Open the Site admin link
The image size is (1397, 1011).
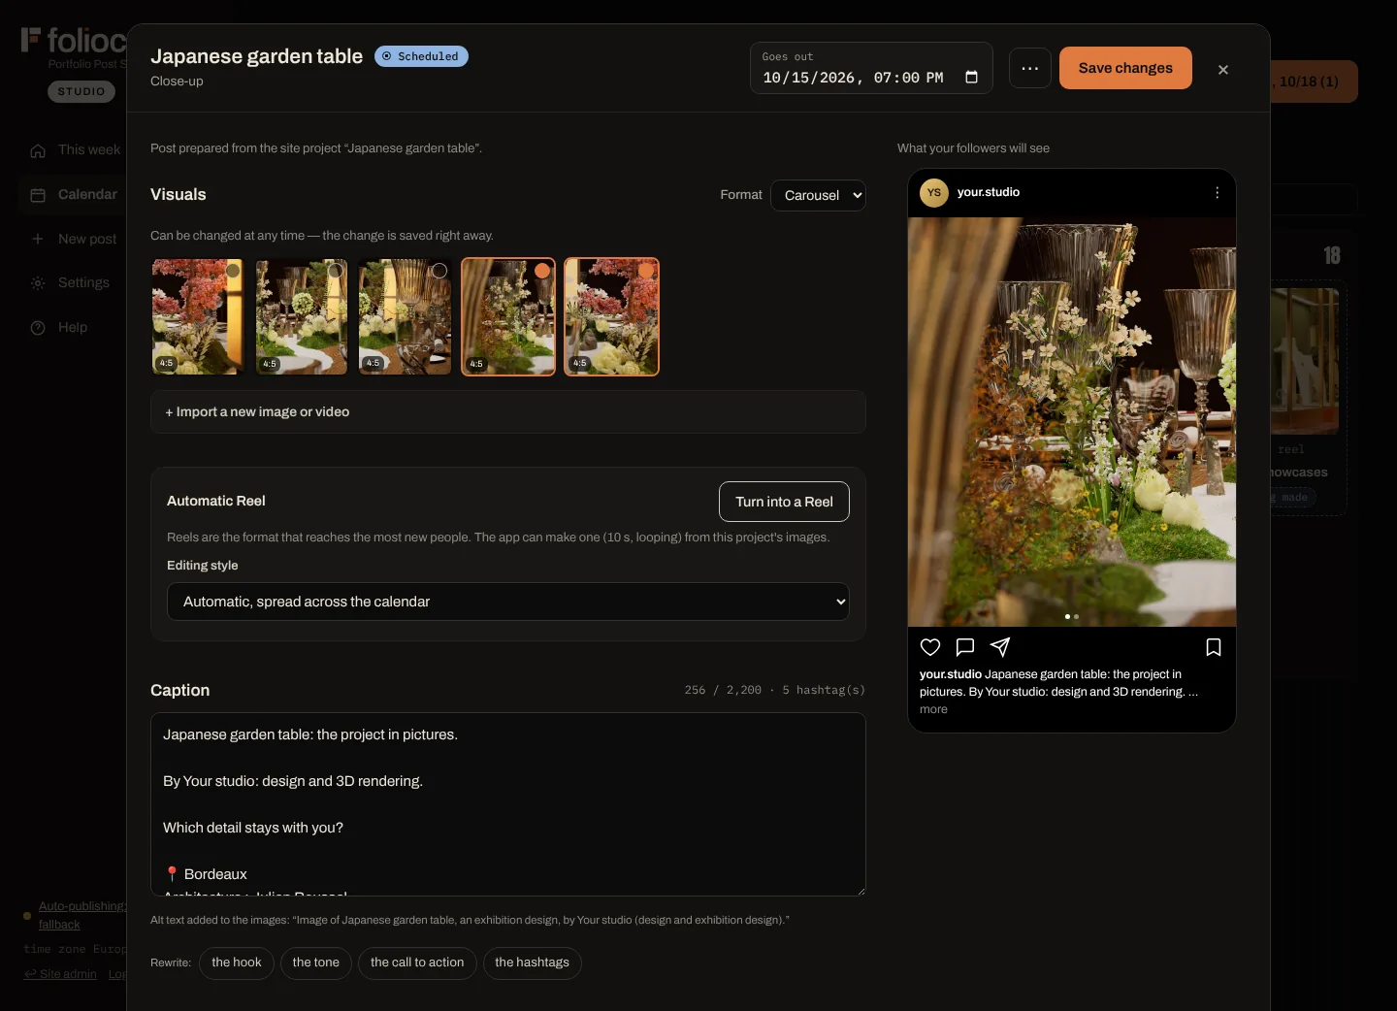click(x=60, y=974)
